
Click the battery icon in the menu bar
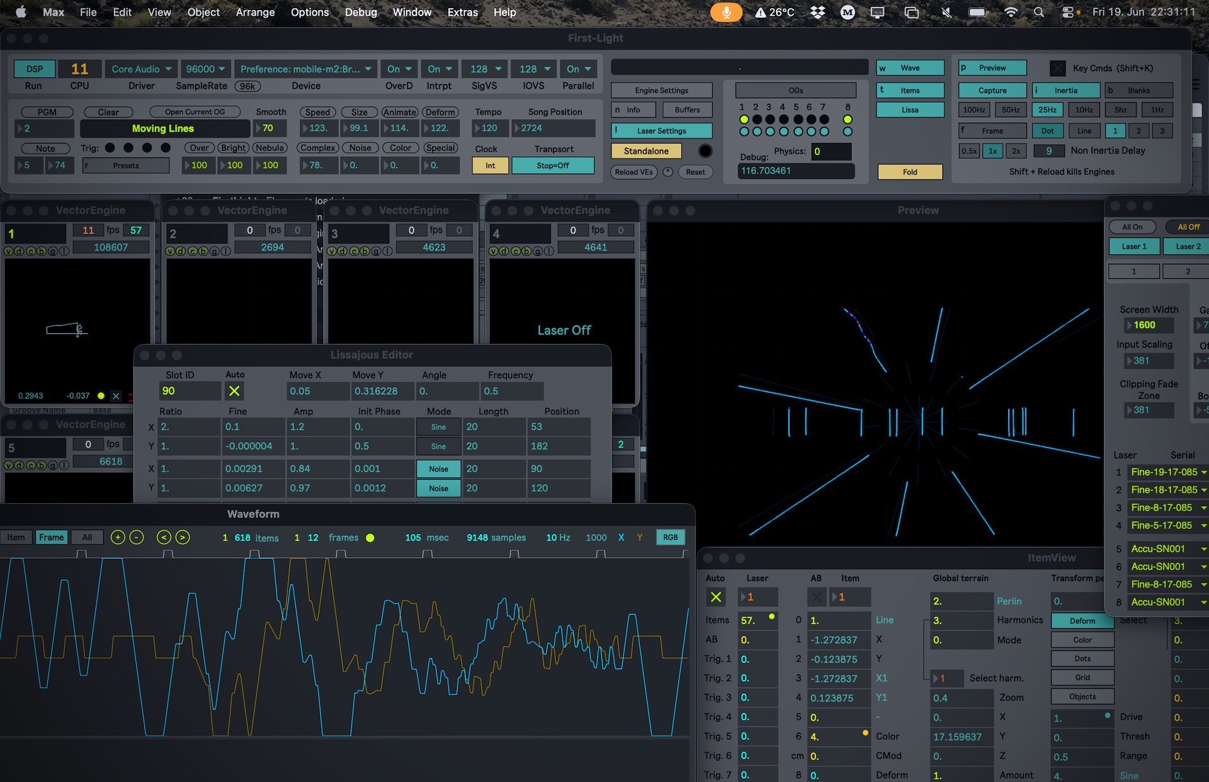(978, 12)
